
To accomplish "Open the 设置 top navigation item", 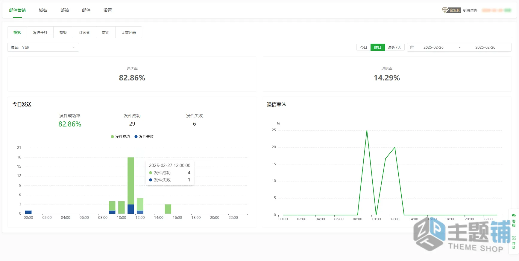I will point(108,10).
